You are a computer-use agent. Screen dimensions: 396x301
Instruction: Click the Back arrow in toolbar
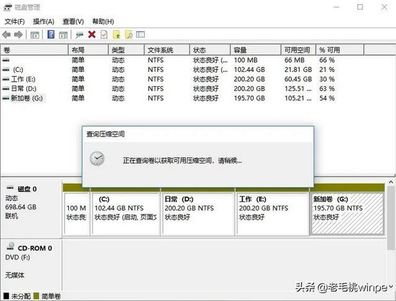click(x=6, y=35)
